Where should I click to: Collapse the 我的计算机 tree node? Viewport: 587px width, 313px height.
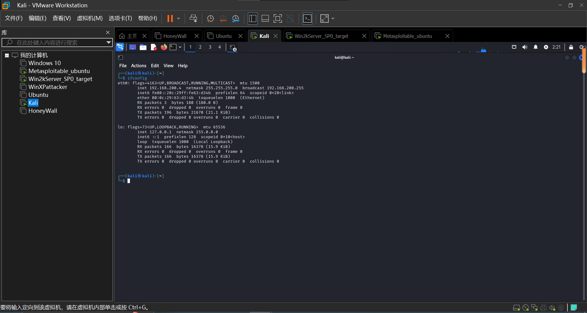click(x=7, y=55)
